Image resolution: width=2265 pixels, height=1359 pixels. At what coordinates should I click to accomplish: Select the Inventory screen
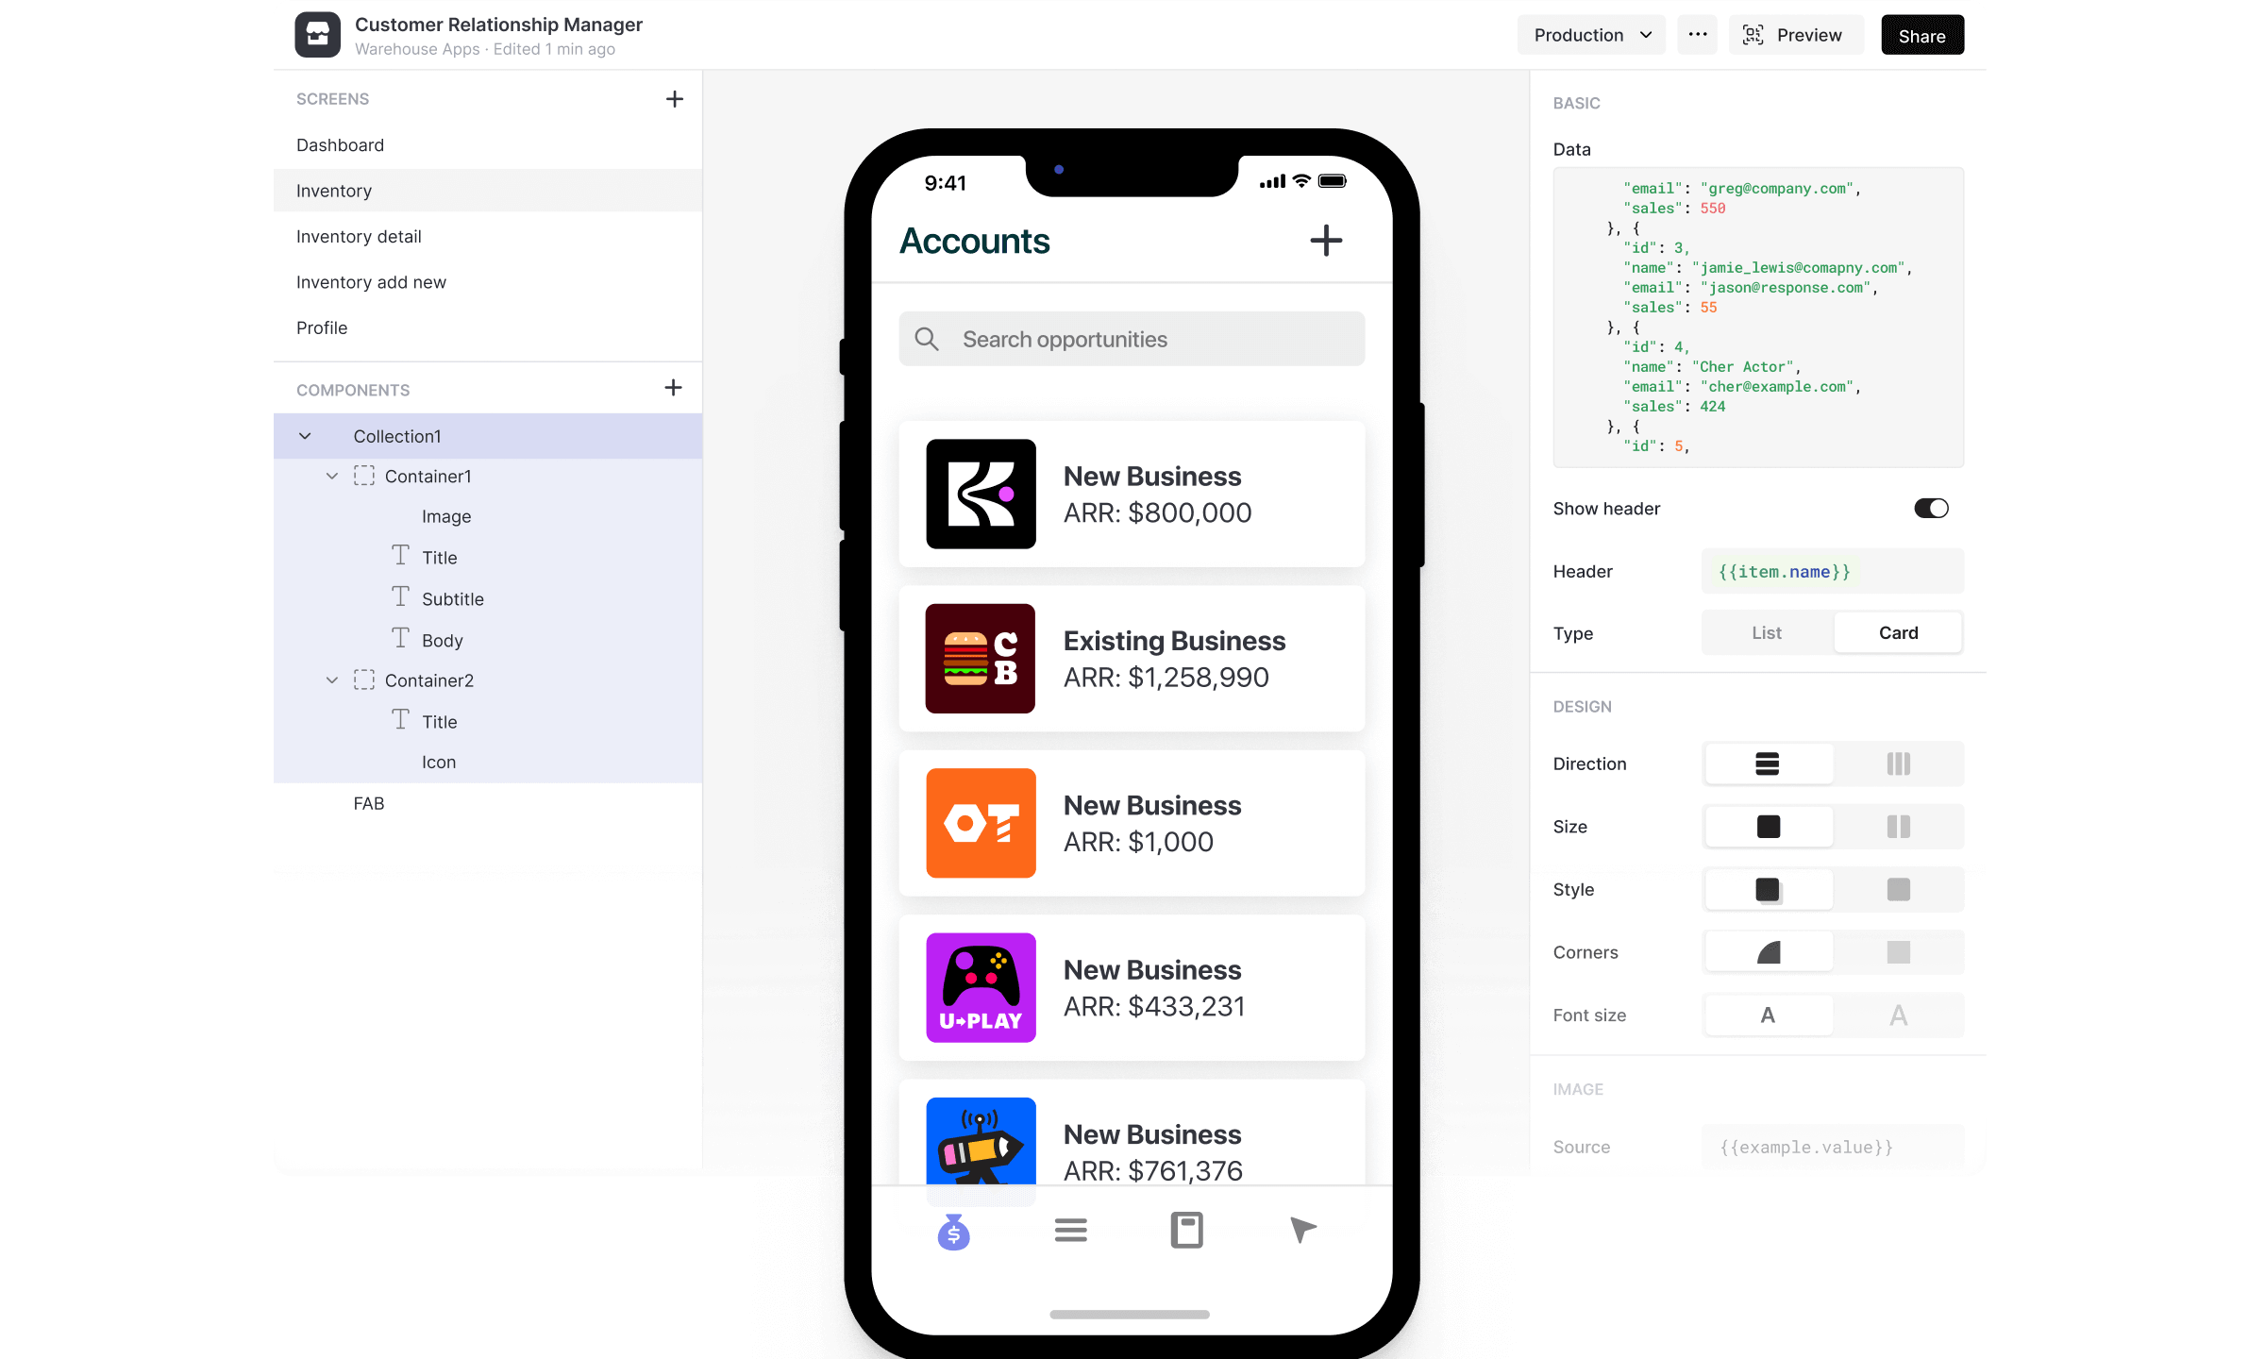pyautogui.click(x=333, y=190)
